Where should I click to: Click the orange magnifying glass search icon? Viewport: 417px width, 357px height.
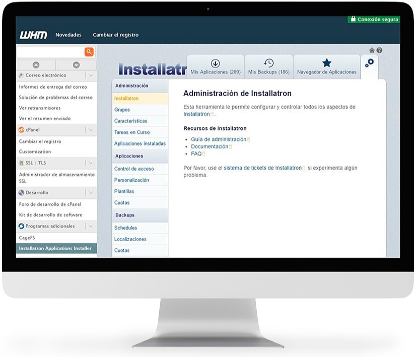pyautogui.click(x=88, y=51)
